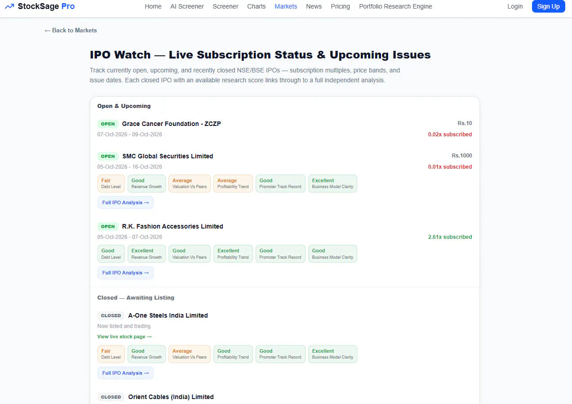Viewport: 572px width, 404px height.
Task: Click View live stock page link
Action: [124, 337]
